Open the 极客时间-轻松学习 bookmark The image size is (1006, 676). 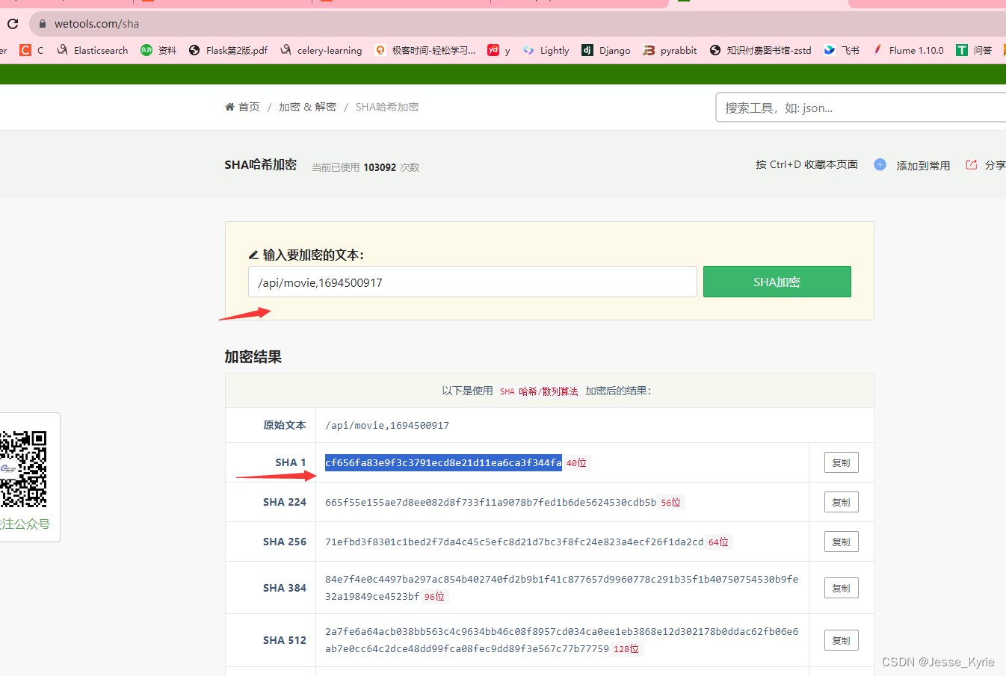click(x=425, y=50)
